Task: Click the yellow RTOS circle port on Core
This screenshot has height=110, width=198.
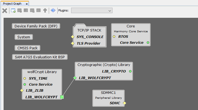Action: coord(114,37)
